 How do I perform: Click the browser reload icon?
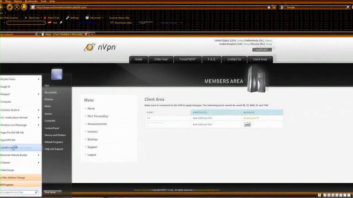[10, 7]
